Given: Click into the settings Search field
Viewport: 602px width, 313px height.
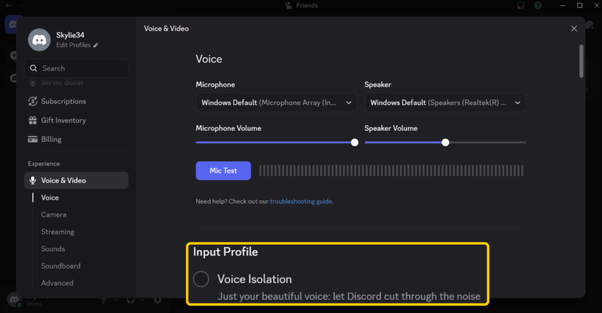Looking at the screenshot, I should pyautogui.click(x=76, y=68).
